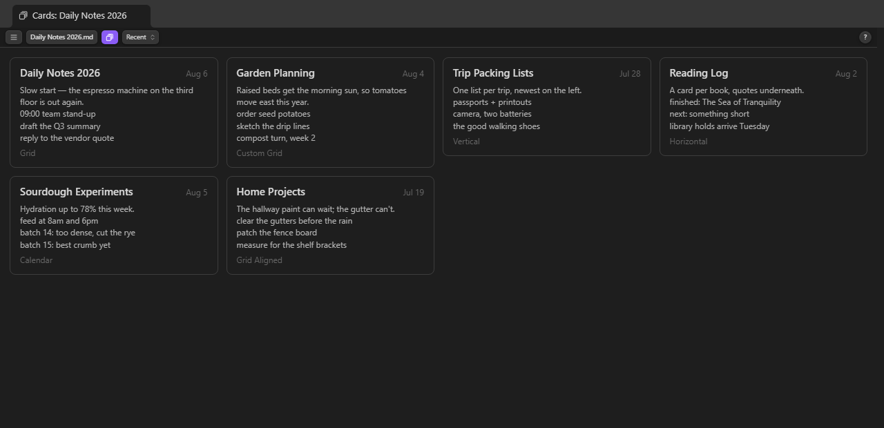This screenshot has height=428, width=884.
Task: Click the Daily Notes 2026.md file button
Action: tap(61, 37)
